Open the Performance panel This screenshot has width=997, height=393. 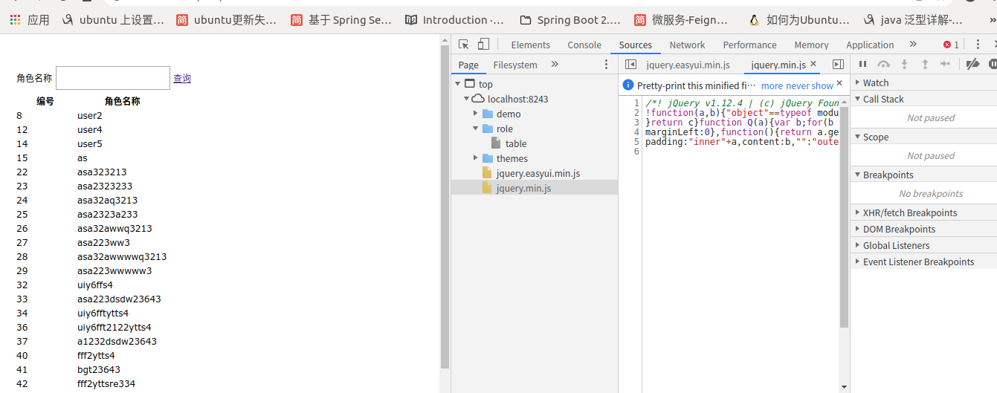pyautogui.click(x=749, y=45)
